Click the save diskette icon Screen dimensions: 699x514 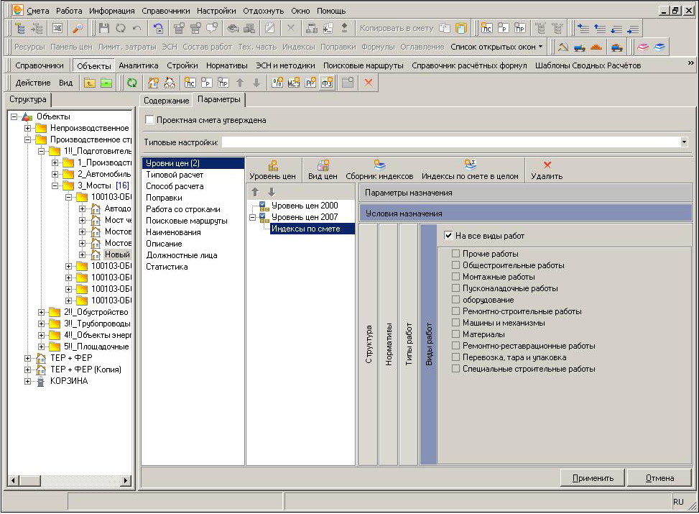(104, 28)
